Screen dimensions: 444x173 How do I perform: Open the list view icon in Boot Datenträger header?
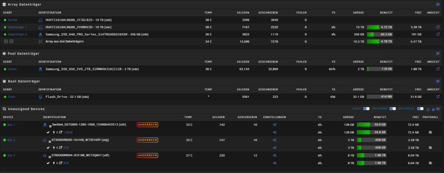[x=438, y=81]
